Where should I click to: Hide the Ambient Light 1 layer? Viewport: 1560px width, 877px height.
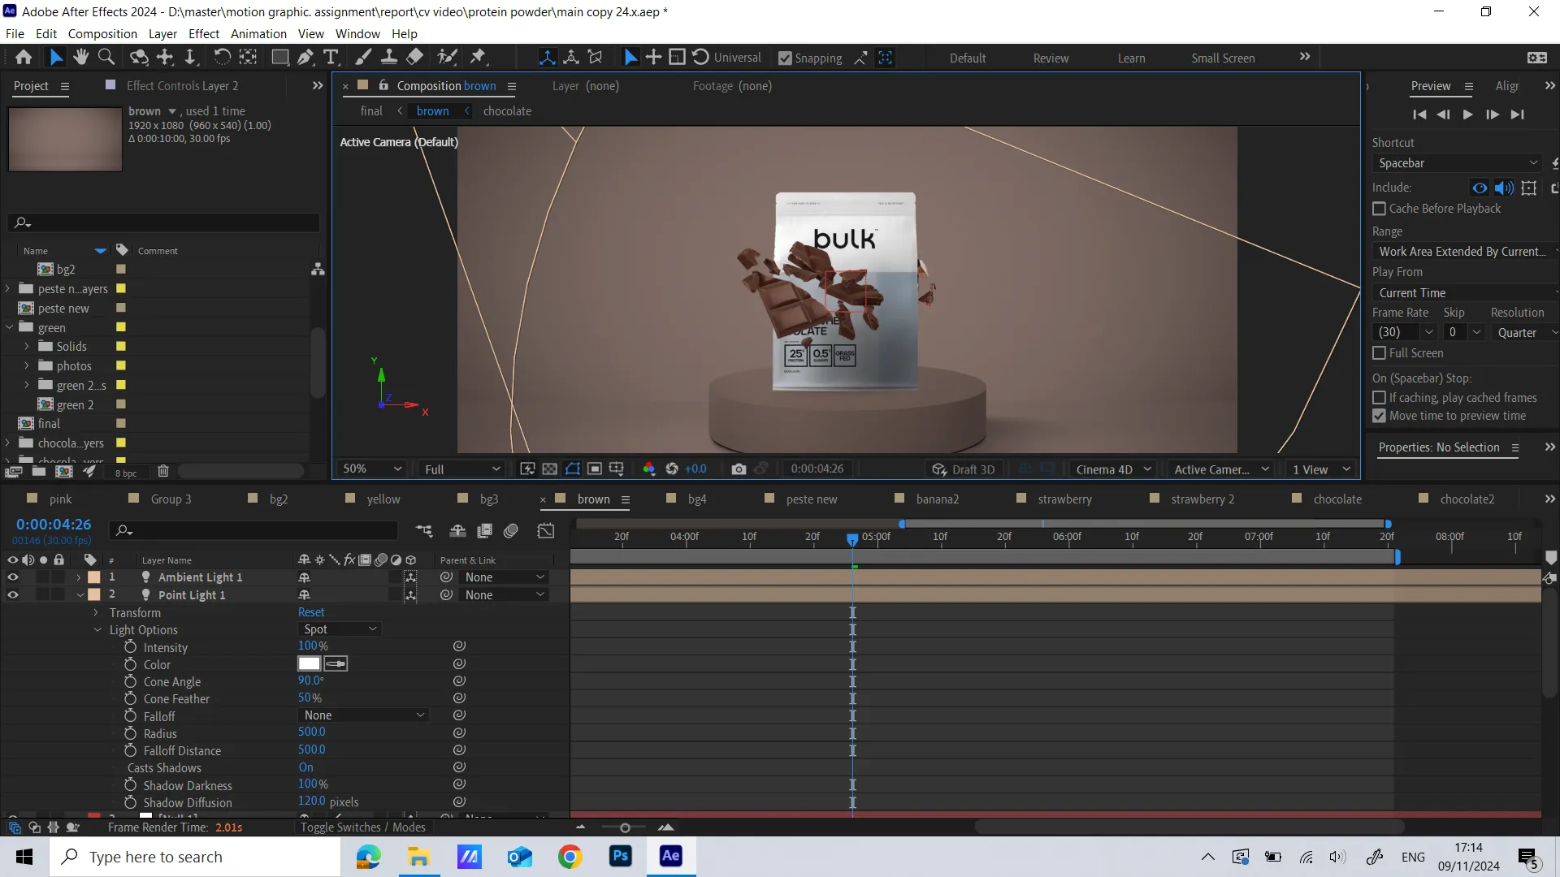point(12,577)
